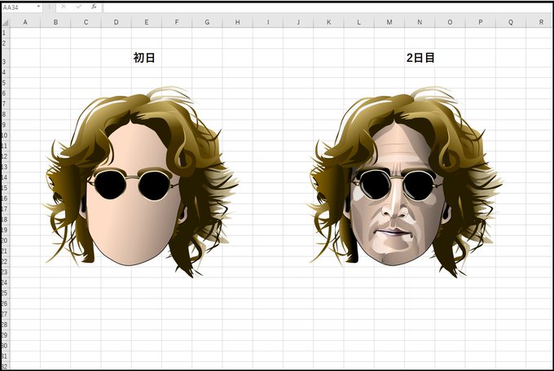
Task: Select row 3 header
Action: click(5, 58)
